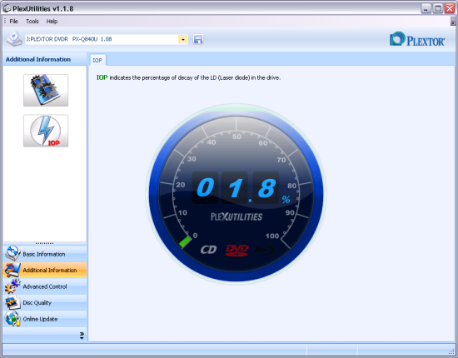Screen dimensions: 458x358
Task: Open the File menu
Action: point(13,22)
